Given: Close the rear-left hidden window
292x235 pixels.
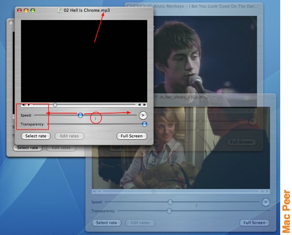Looking at the screenshot, I should 11,22.
